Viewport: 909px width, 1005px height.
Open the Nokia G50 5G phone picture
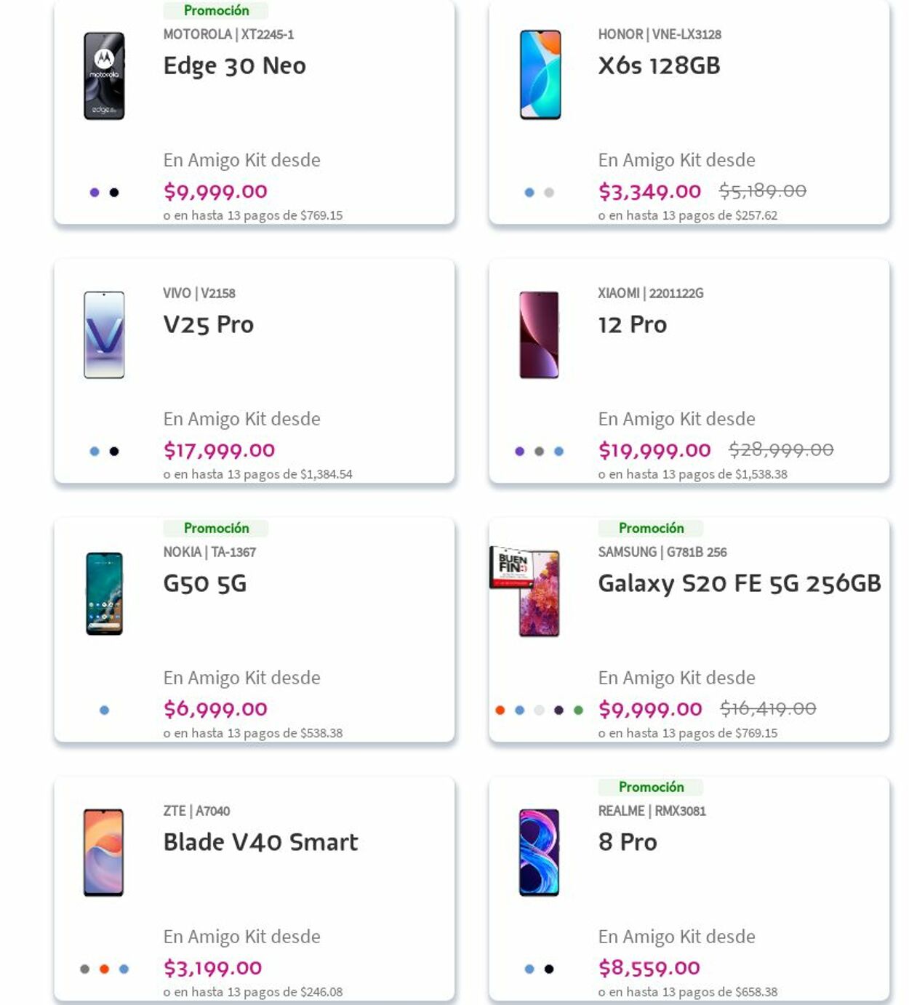click(x=104, y=593)
